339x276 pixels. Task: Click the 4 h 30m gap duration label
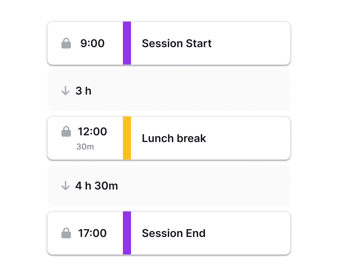[x=97, y=186]
